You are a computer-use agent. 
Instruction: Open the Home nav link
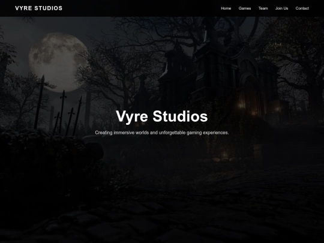pos(226,8)
